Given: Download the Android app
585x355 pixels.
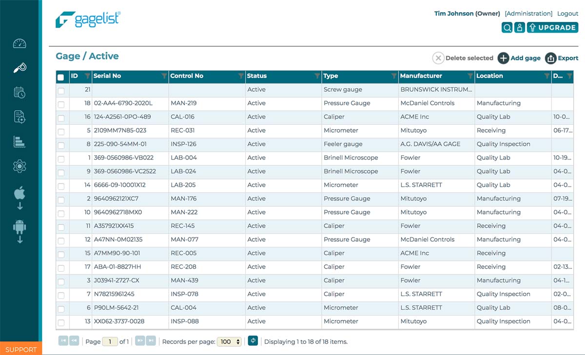Looking at the screenshot, I should 19,232.
